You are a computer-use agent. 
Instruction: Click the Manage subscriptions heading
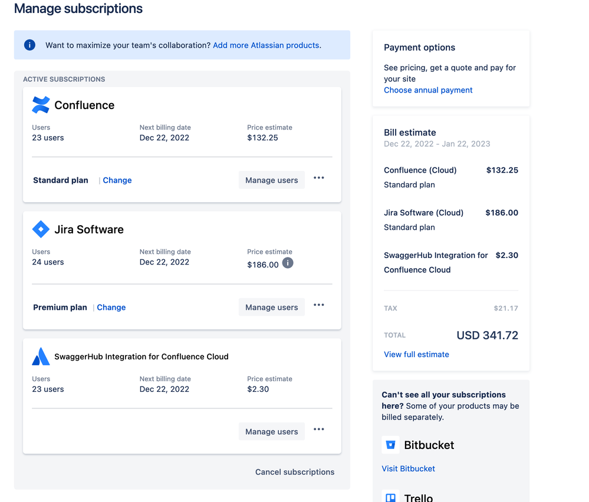(78, 8)
